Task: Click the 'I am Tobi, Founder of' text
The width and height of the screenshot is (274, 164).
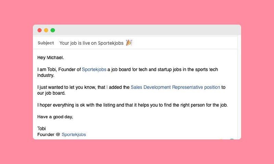Action: point(59,70)
